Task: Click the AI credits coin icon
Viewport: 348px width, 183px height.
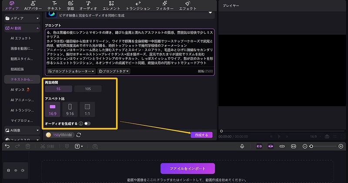Action: click(48, 135)
